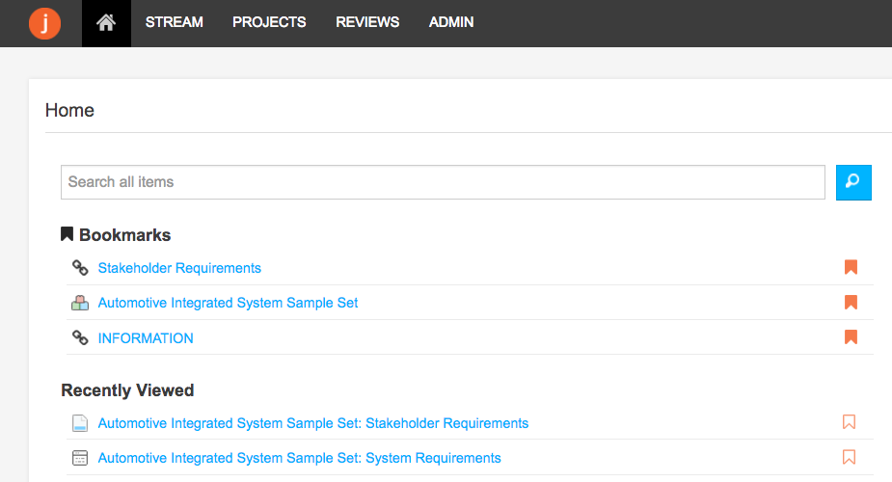Open the STREAM menu

175,22
